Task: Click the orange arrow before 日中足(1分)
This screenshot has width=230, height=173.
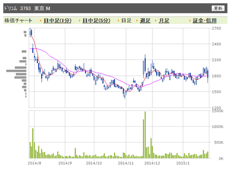Action: tap(41, 21)
